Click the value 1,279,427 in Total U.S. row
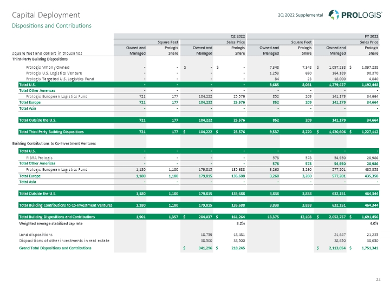The width and height of the screenshot is (390, 292). 337,85
